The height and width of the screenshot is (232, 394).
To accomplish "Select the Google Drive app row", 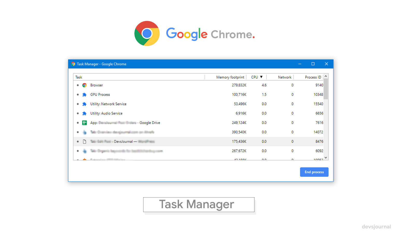I will click(x=198, y=123).
